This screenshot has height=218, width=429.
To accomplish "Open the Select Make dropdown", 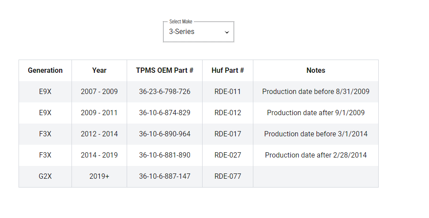I will click(198, 32).
